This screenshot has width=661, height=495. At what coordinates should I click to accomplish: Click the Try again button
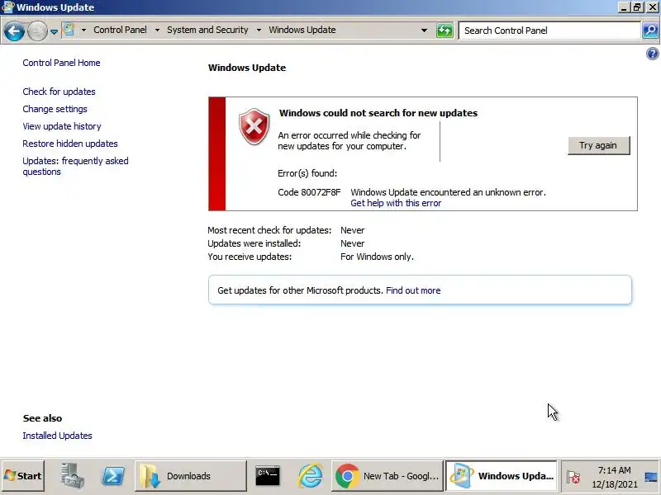pyautogui.click(x=598, y=146)
